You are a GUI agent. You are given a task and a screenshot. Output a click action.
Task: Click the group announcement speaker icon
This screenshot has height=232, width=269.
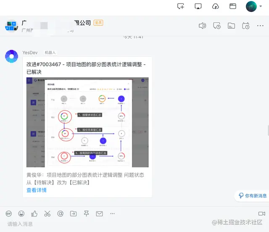202,26
